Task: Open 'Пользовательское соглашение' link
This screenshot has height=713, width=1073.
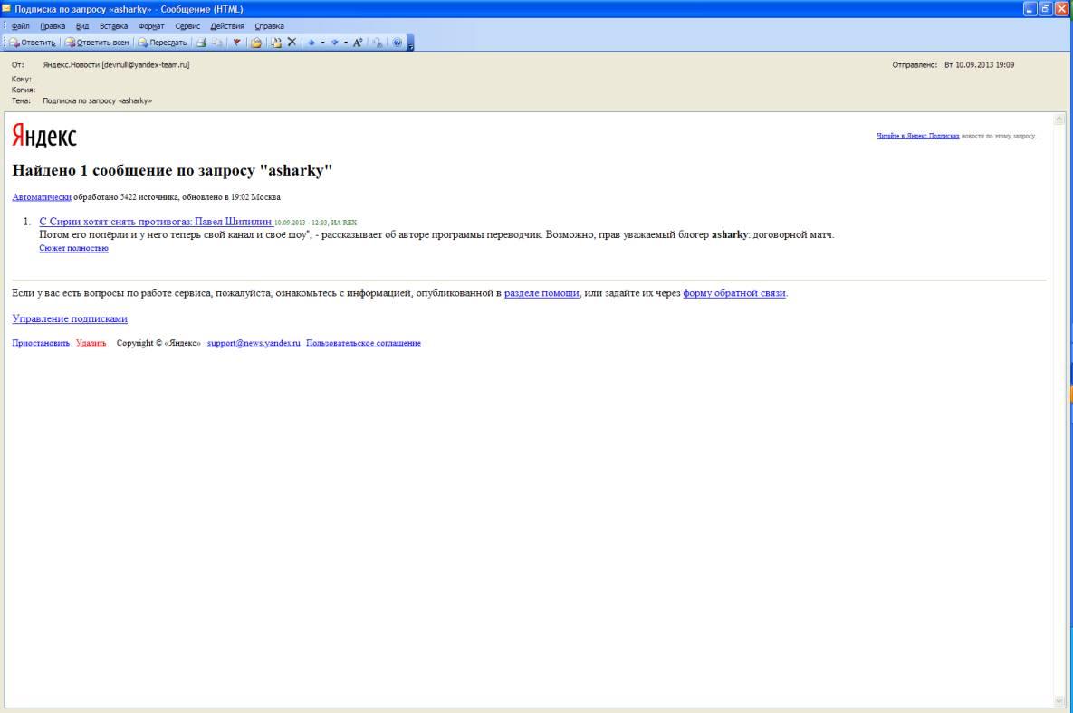Action: [363, 343]
